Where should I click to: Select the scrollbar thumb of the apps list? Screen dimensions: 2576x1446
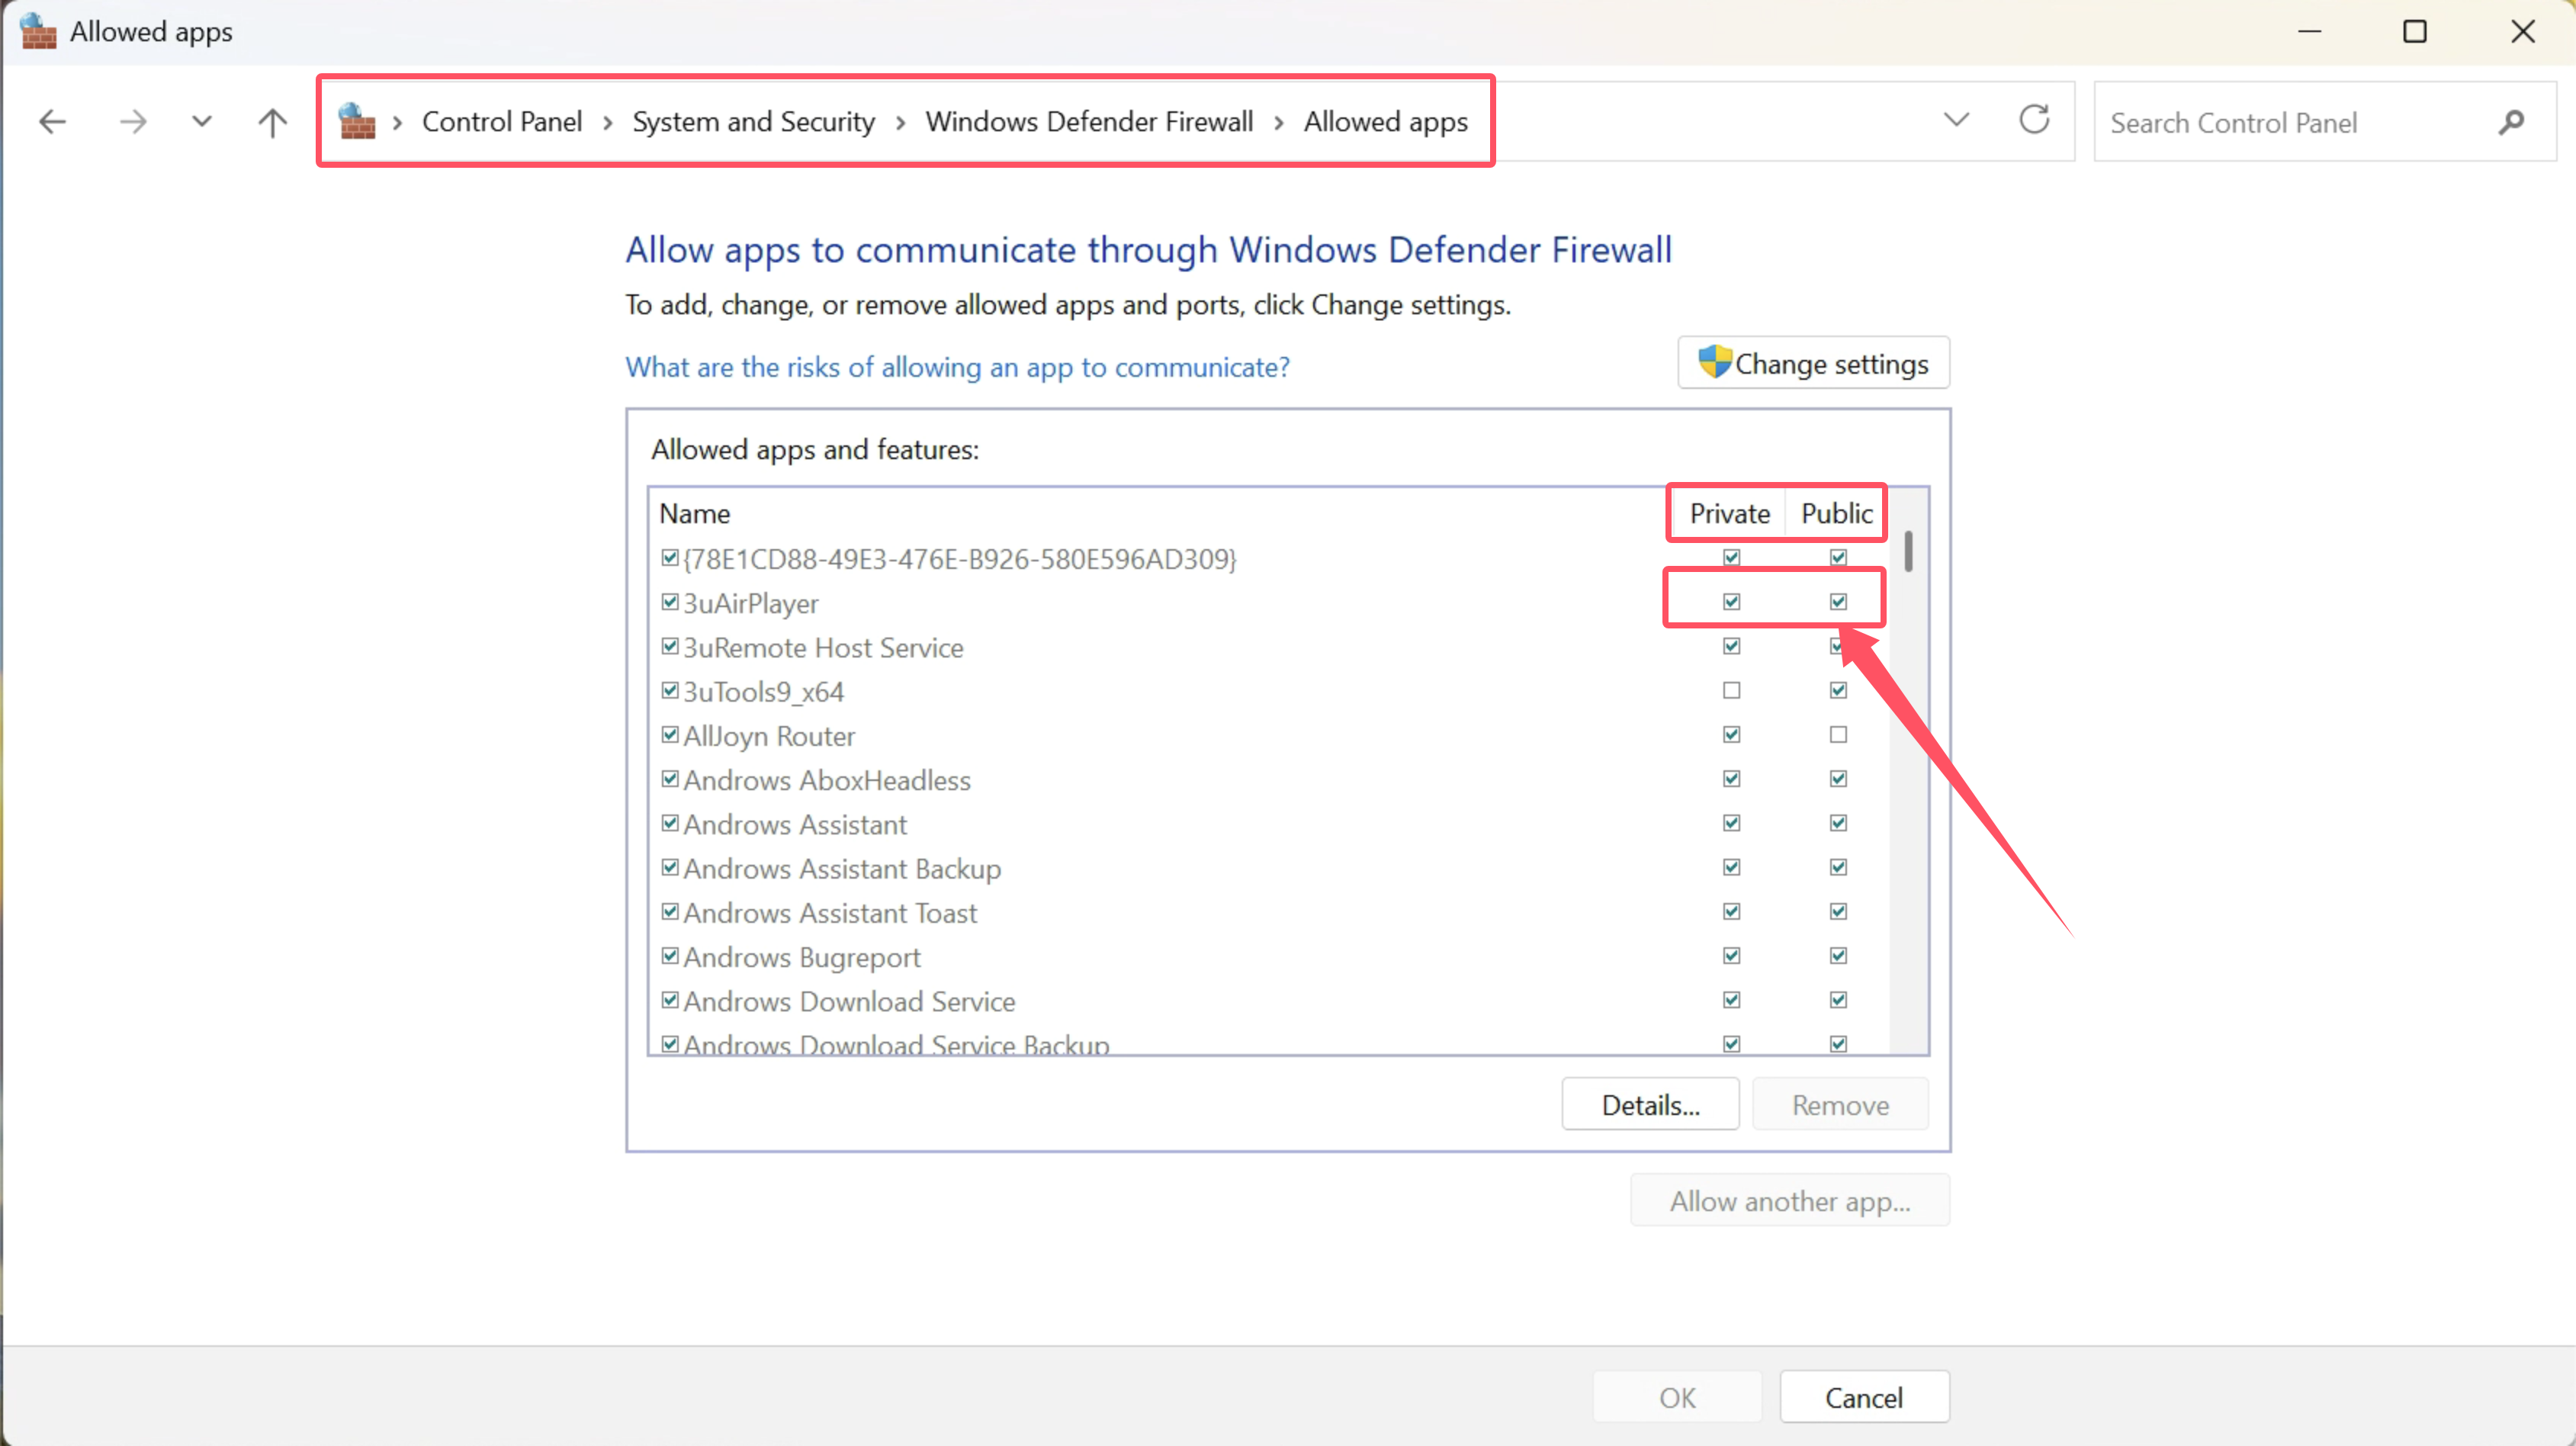[x=1908, y=551]
